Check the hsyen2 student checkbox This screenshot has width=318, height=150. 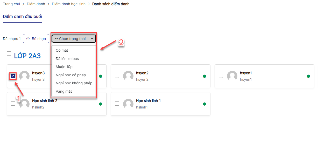pos(117,76)
